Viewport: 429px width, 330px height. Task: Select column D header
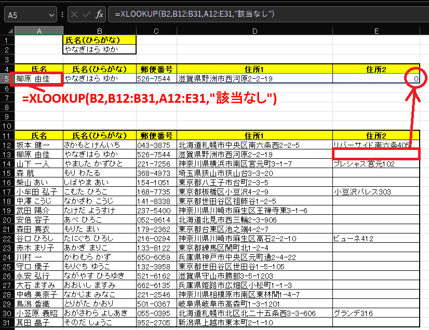coord(254,31)
